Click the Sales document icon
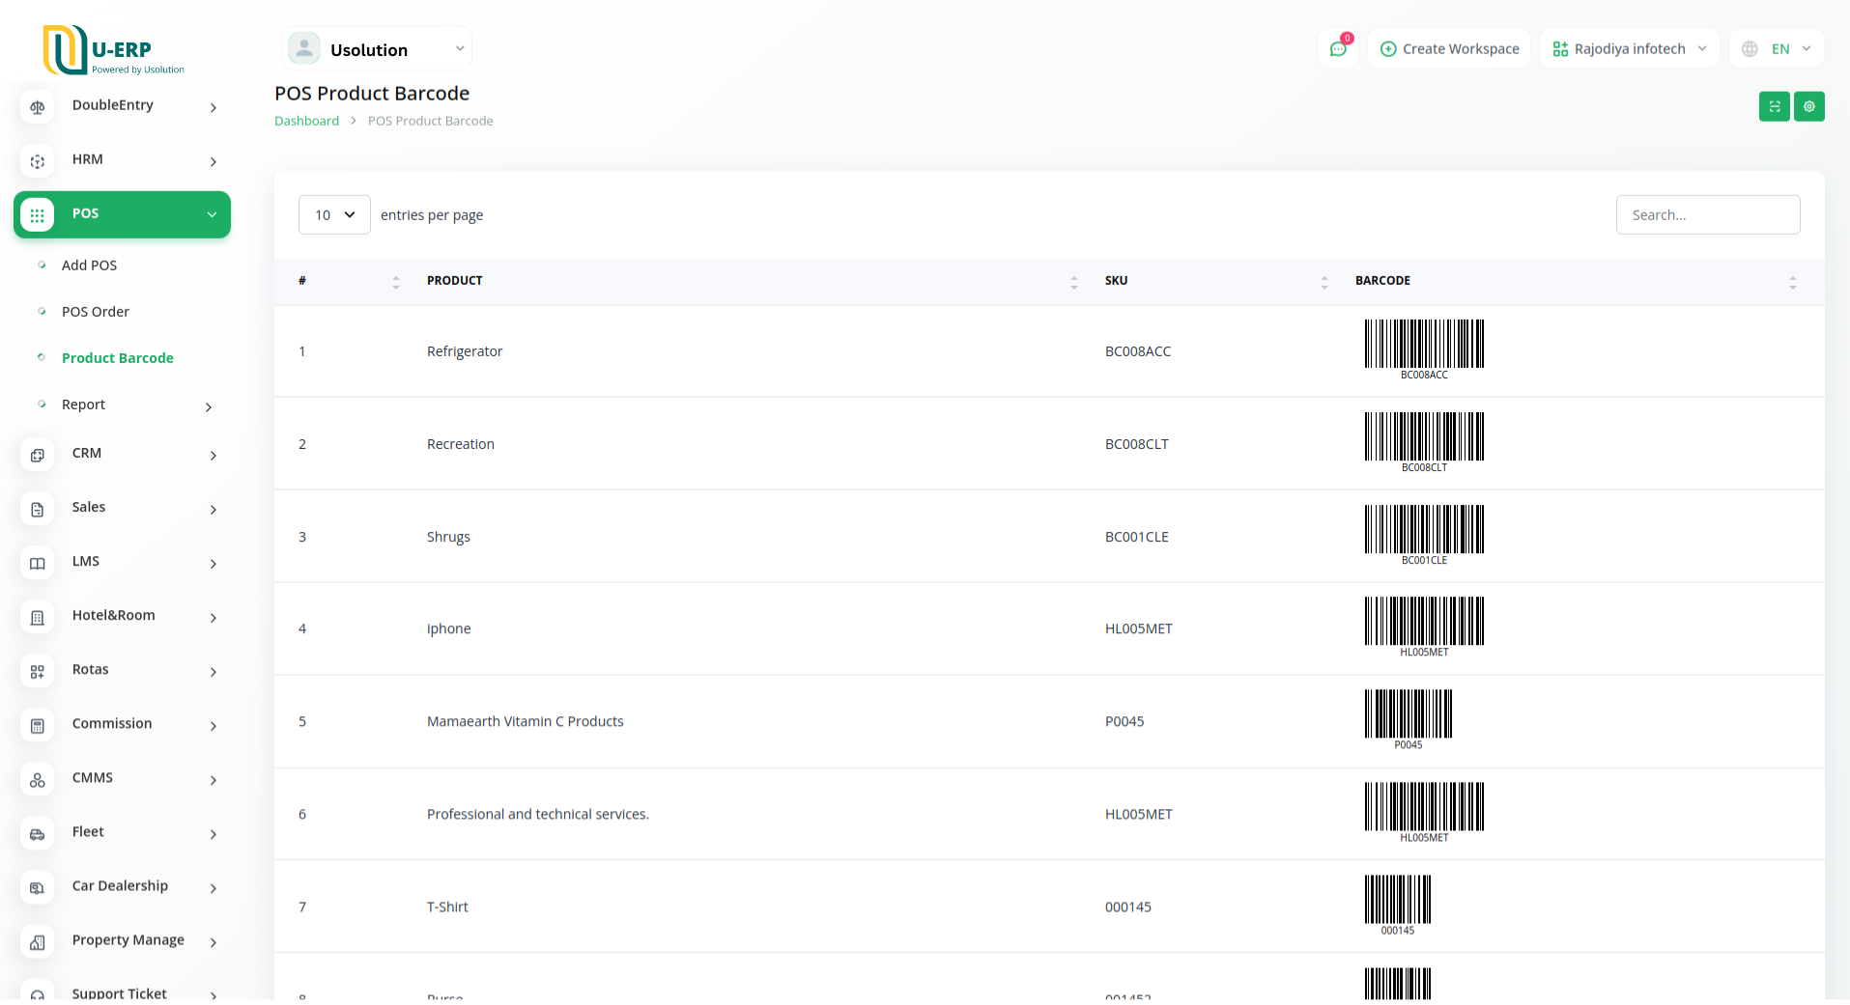The width and height of the screenshot is (1850, 1005). click(x=38, y=509)
